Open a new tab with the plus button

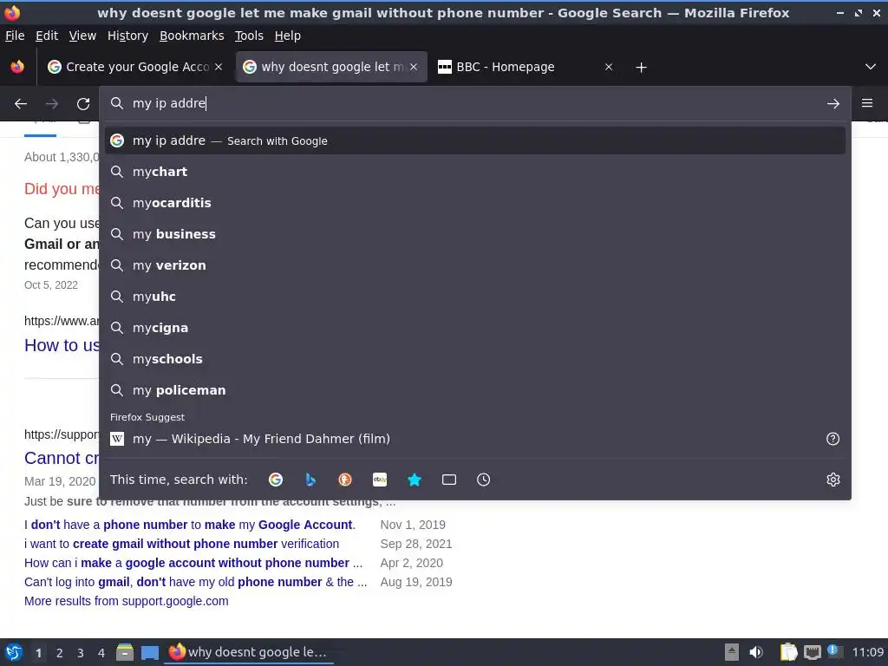pyautogui.click(x=641, y=68)
